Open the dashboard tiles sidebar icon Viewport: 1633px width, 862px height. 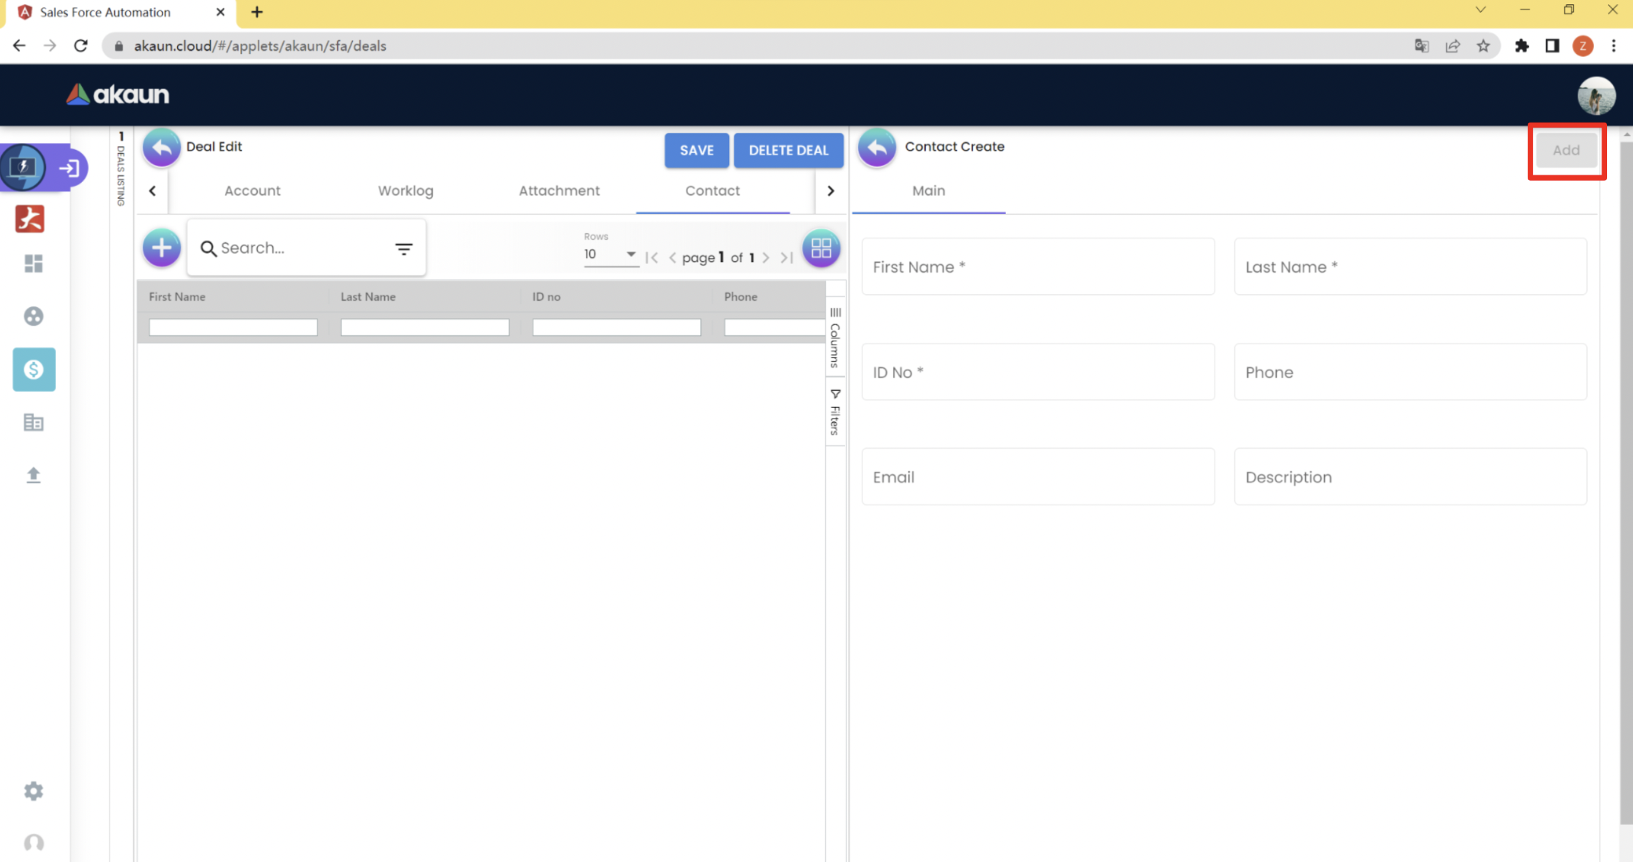point(34,263)
